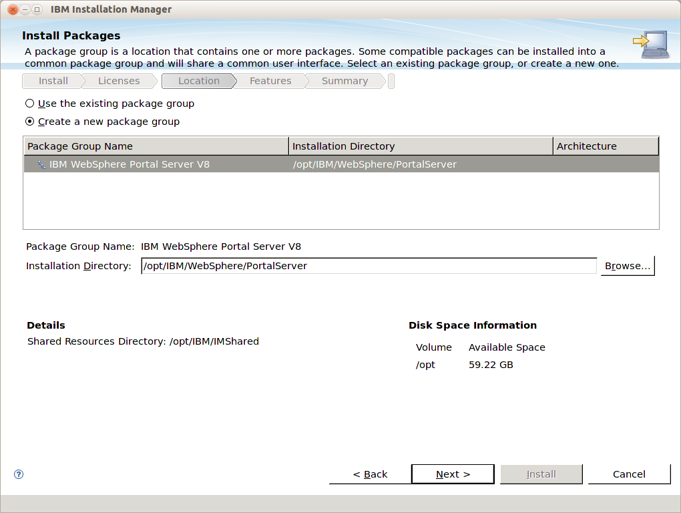Click the /opt/IBM/WebSphere/PortalServer table cell

pos(375,164)
